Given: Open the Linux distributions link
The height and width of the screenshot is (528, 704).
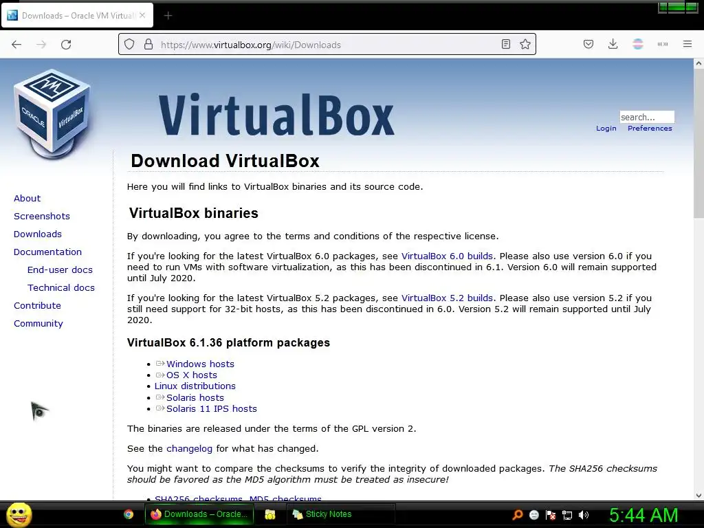Looking at the screenshot, I should [x=195, y=386].
